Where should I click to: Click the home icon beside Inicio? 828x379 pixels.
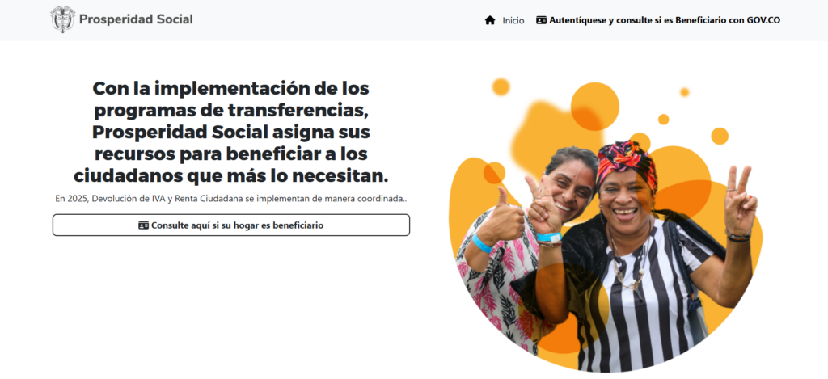(490, 20)
